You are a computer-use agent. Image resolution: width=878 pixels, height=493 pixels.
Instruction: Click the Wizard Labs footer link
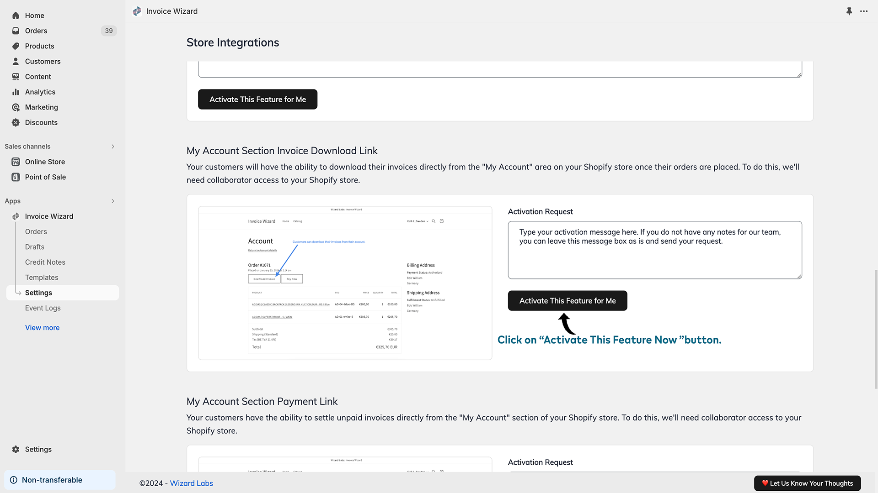click(x=191, y=483)
